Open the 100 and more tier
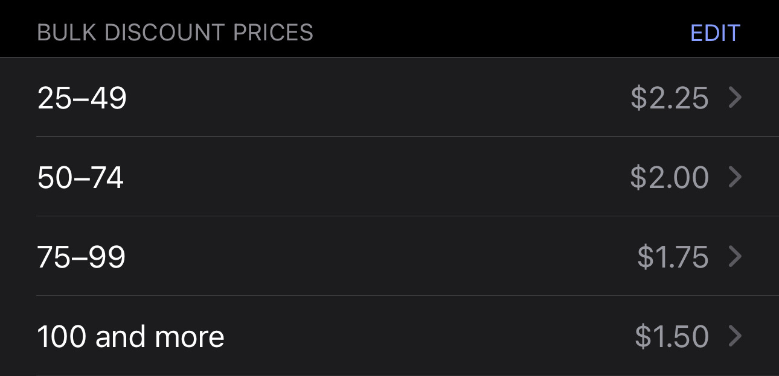This screenshot has height=376, width=779. click(x=389, y=336)
